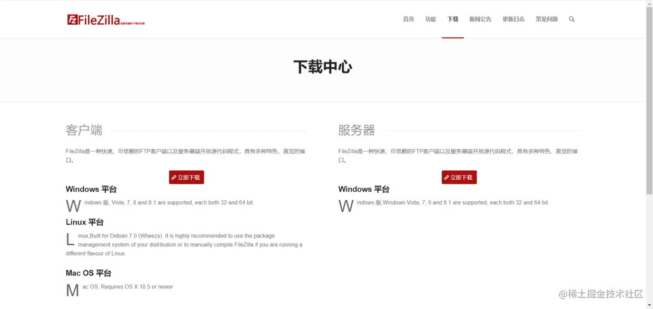Open the 首页 menu item
This screenshot has height=309, width=653.
pos(408,19)
